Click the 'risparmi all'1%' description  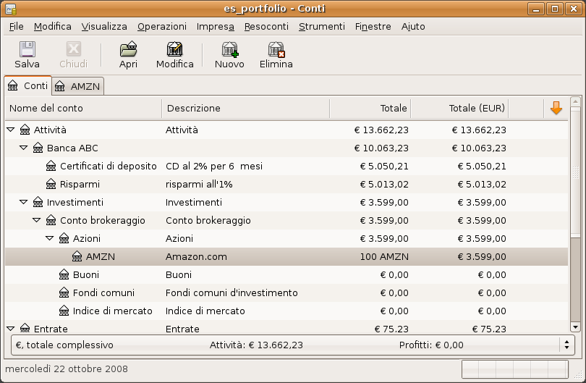click(x=199, y=184)
